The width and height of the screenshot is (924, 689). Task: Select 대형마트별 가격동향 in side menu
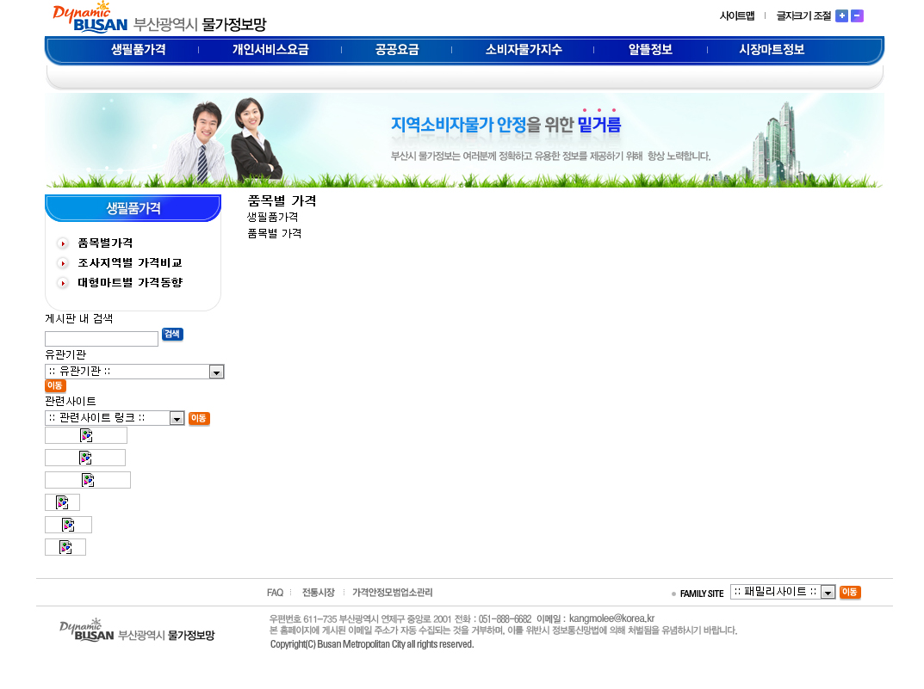click(x=130, y=282)
